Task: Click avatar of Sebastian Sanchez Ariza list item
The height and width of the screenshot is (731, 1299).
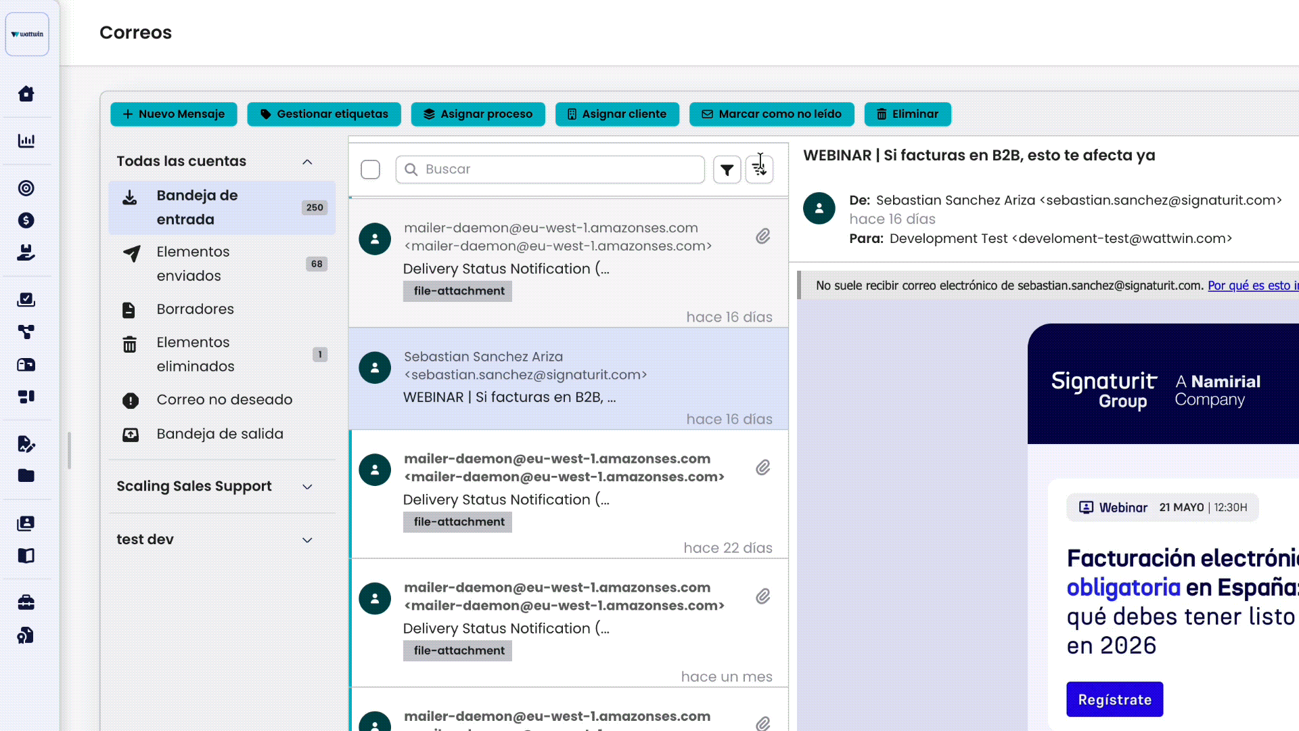Action: 375,368
